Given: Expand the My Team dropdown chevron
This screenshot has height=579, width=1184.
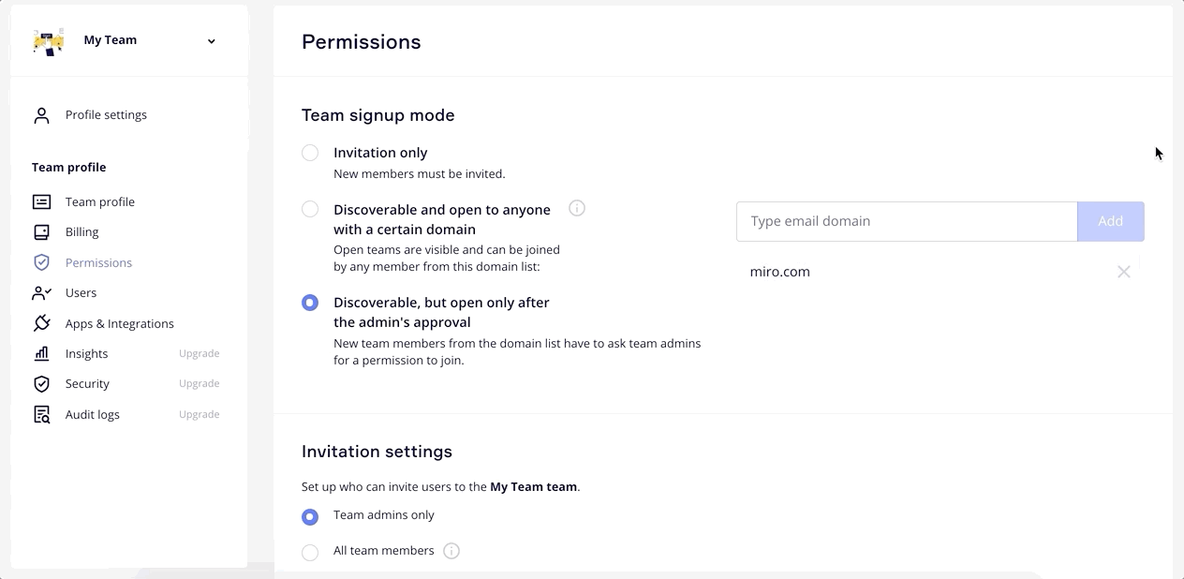Looking at the screenshot, I should [x=212, y=41].
